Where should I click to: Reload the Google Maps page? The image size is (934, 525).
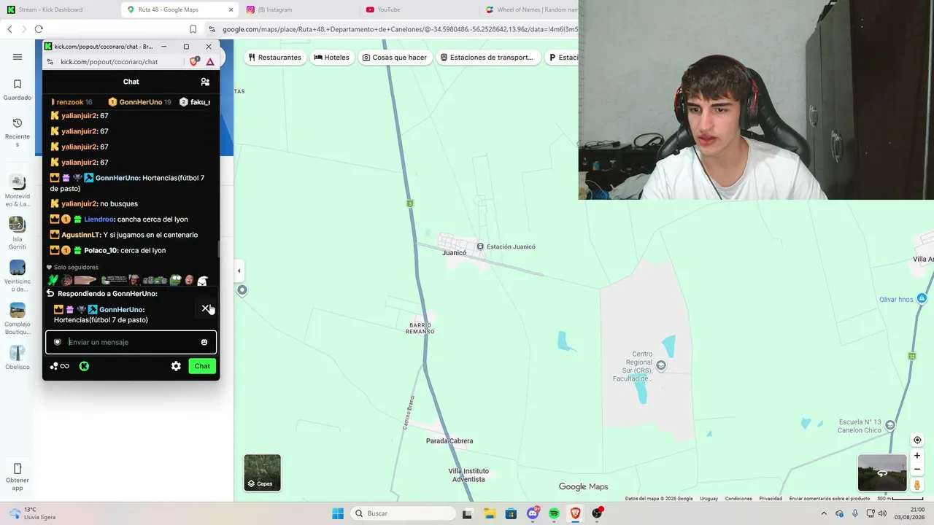click(x=39, y=29)
